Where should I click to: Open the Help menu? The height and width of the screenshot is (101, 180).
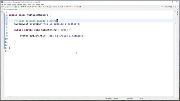(x=42, y=4)
